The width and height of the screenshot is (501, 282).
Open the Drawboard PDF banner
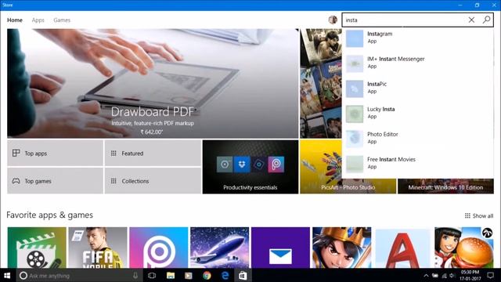153,84
